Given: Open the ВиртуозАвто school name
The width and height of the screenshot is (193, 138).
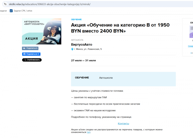Looking at the screenshot, I should (82, 44).
